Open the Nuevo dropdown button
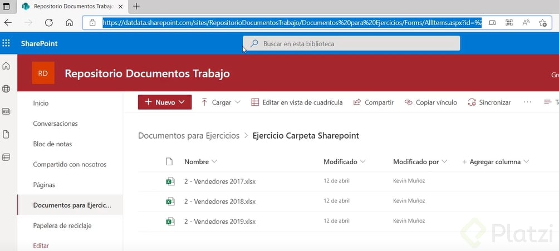This screenshot has width=559, height=251. point(165,102)
